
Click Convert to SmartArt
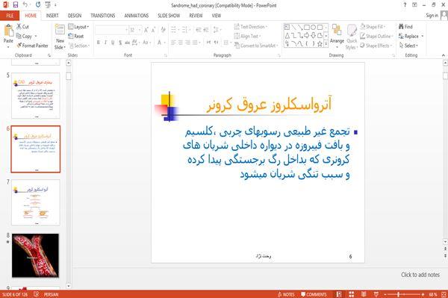pos(256,46)
